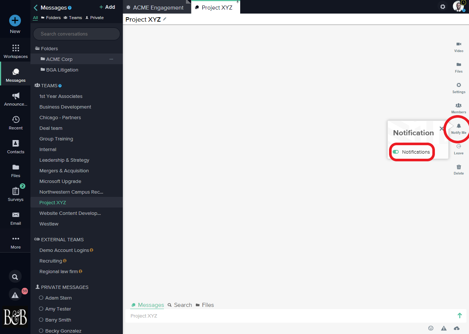The height and width of the screenshot is (334, 469).
Task: Open Announcements megaphone icon
Action: pos(16,96)
